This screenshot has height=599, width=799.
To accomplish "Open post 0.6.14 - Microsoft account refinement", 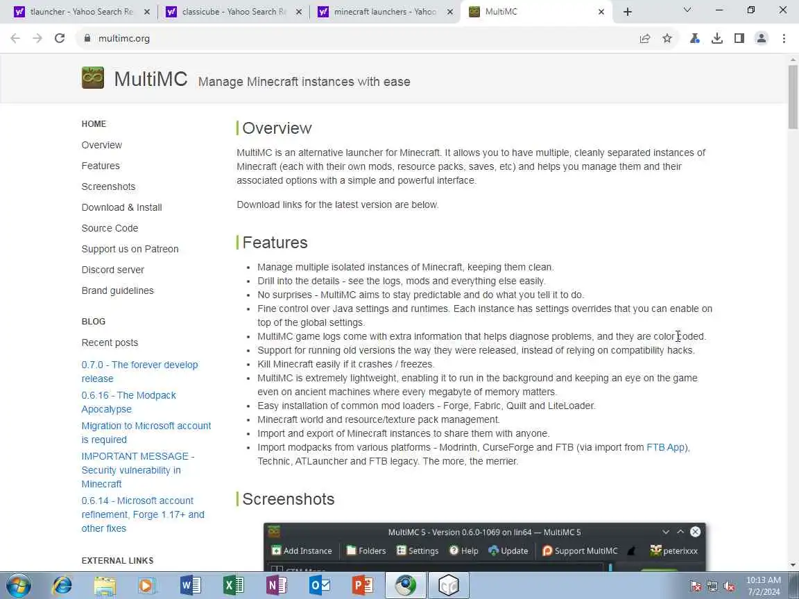I will 143,514.
